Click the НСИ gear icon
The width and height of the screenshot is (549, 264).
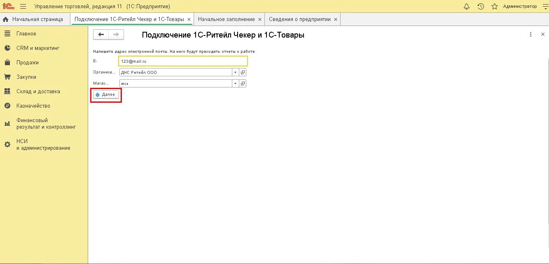coord(7,144)
